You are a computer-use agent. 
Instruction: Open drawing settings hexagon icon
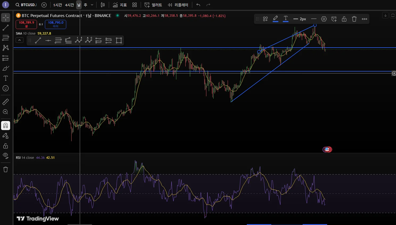(x=324, y=19)
